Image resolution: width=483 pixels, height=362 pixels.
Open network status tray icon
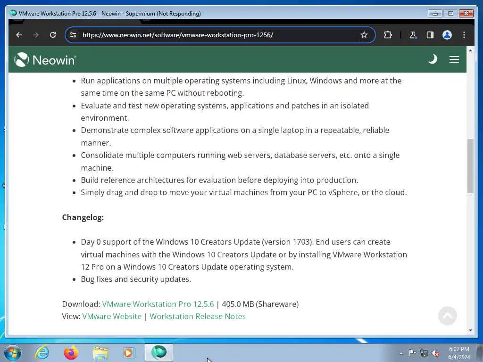click(x=424, y=353)
